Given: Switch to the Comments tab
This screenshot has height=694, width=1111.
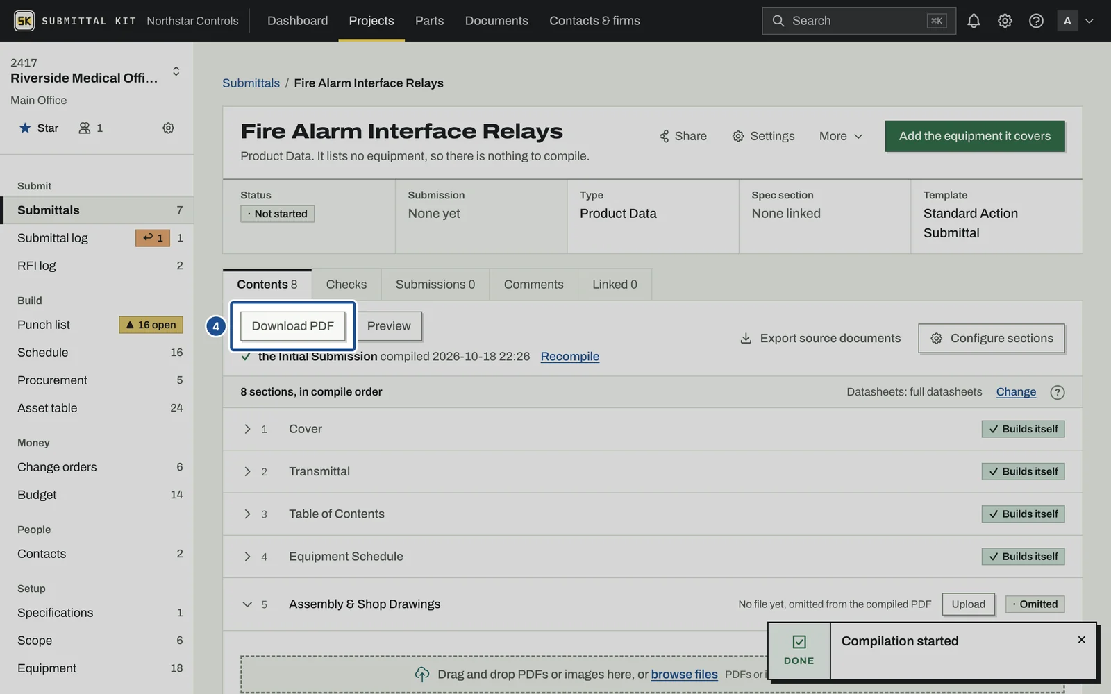Looking at the screenshot, I should click(x=533, y=285).
